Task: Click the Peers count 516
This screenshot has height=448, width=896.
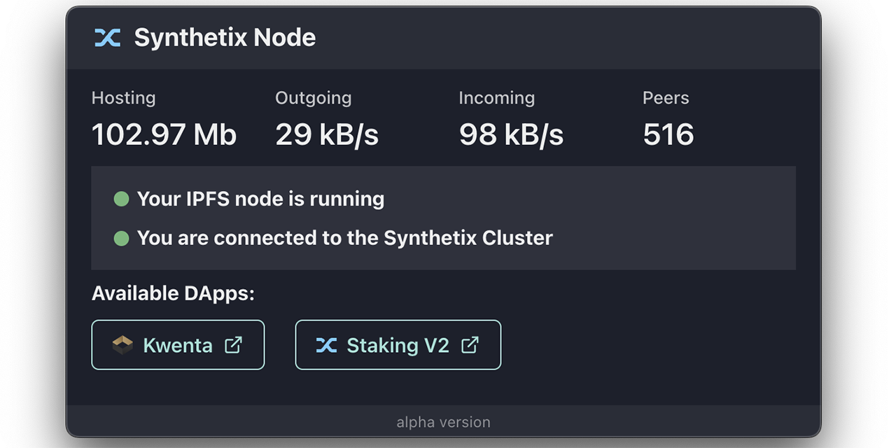Action: pos(668,134)
